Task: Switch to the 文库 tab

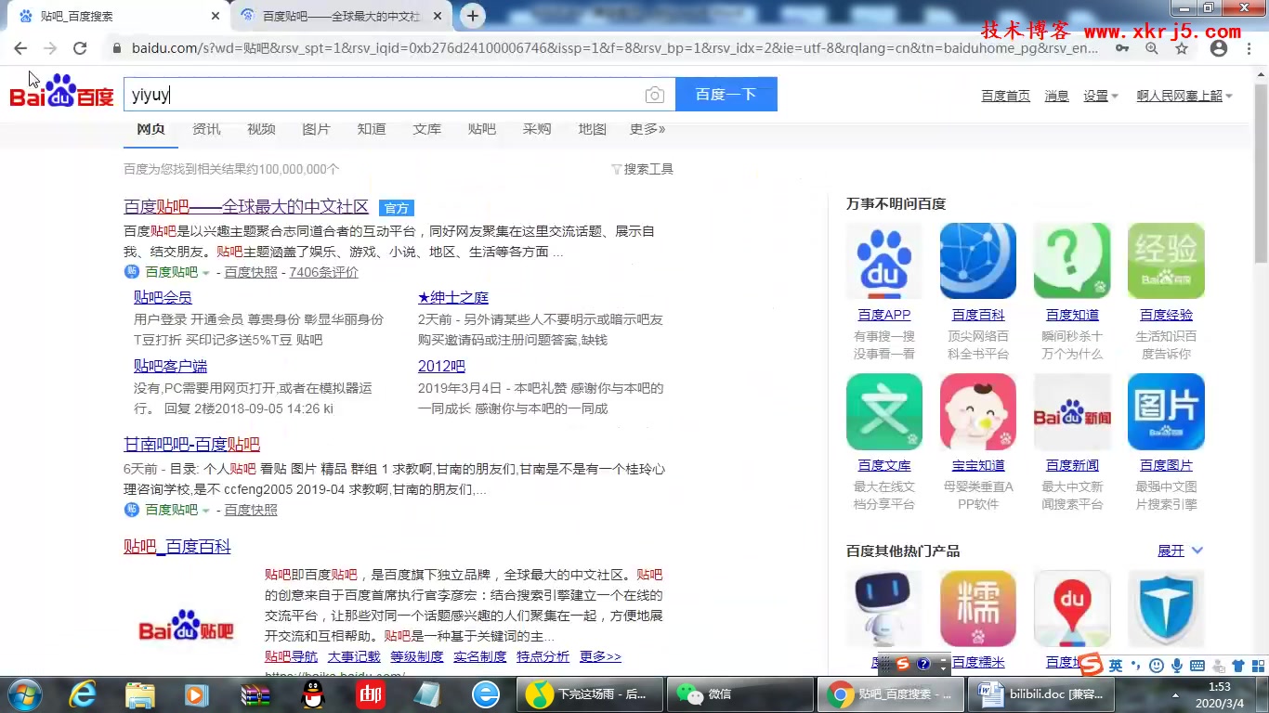Action: pyautogui.click(x=427, y=129)
